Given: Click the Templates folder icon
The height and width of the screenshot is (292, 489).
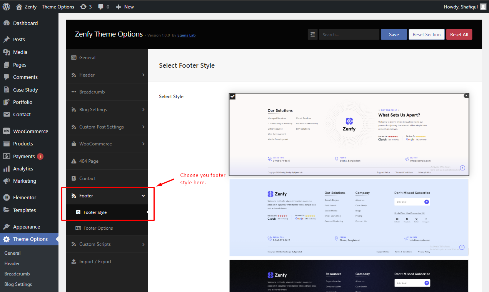Looking at the screenshot, I should pos(7,210).
